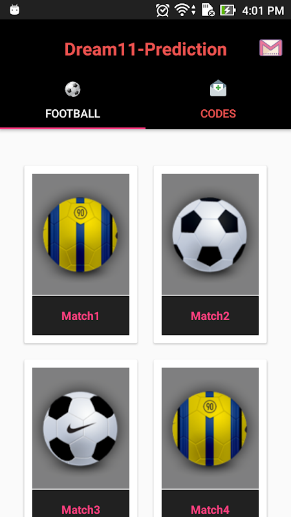Select the yellow striped ball in Match1
The image size is (291, 517).
80,235
